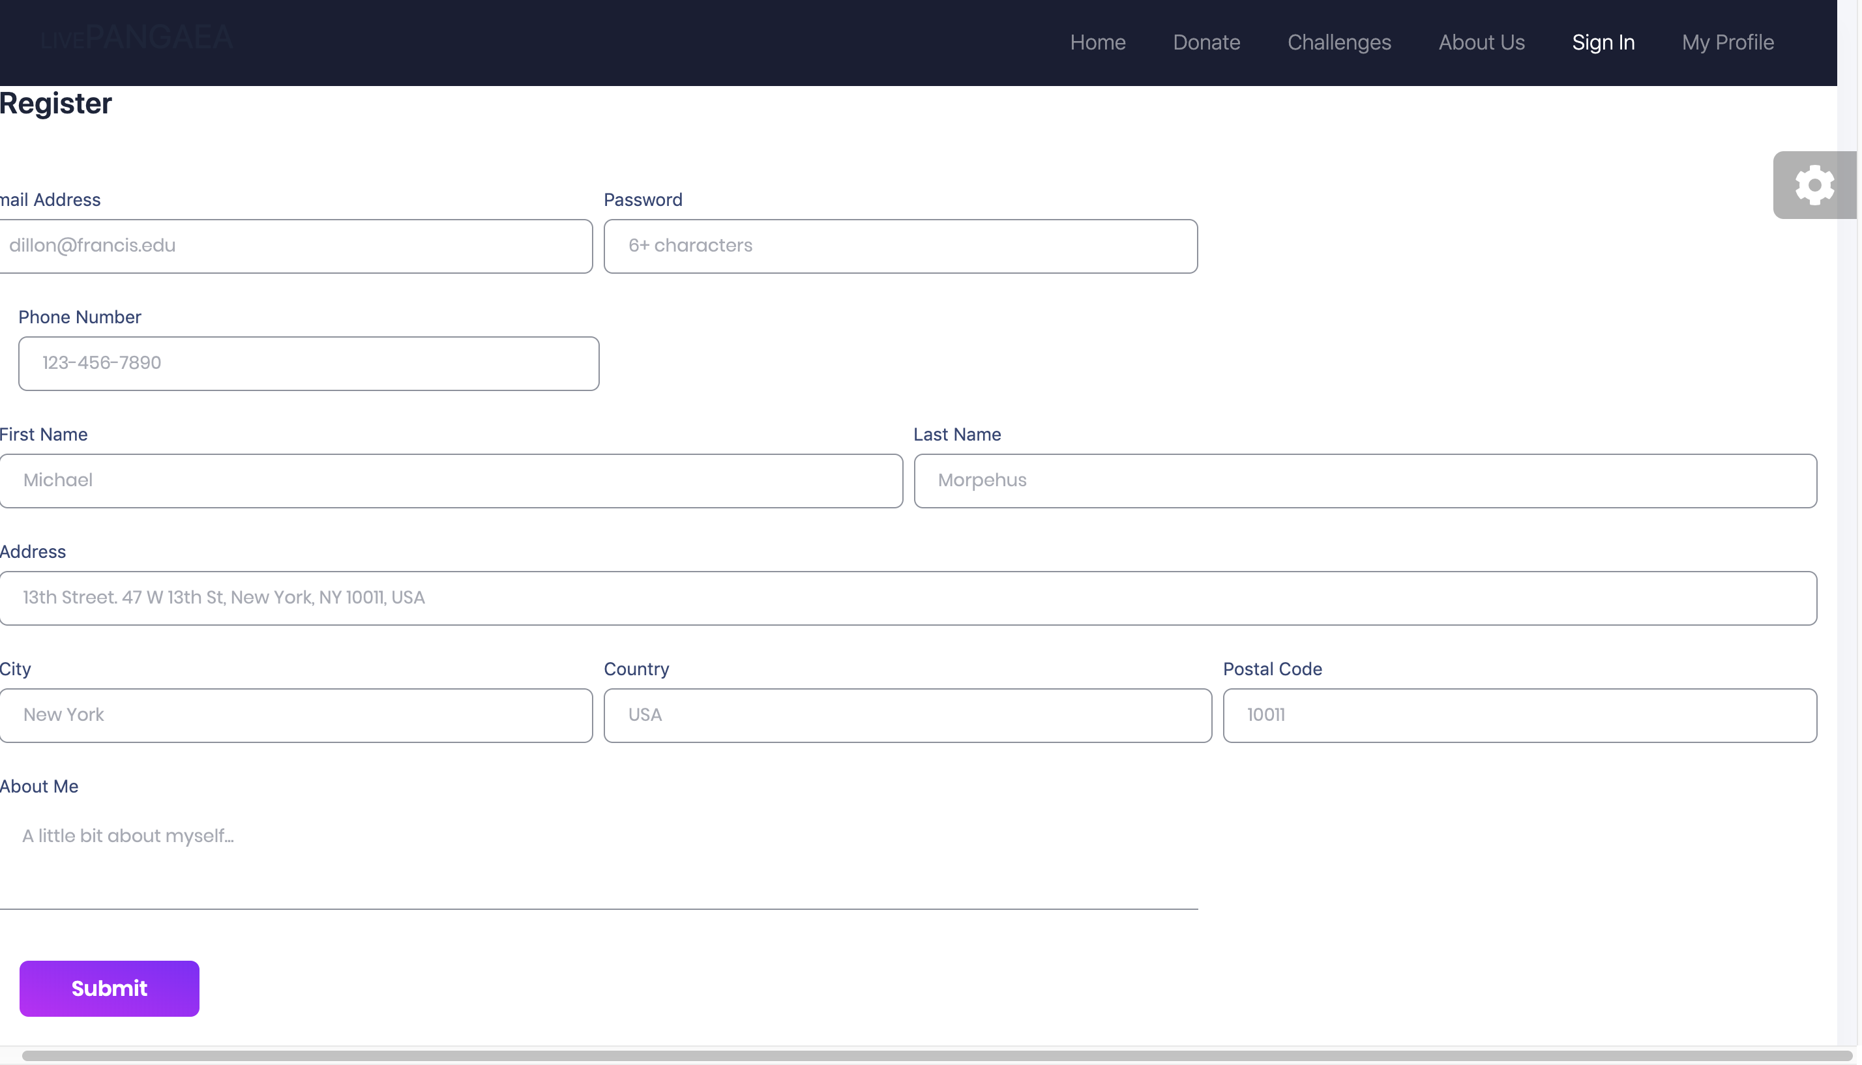The height and width of the screenshot is (1065, 1862).
Task: Click the Address text field
Action: (908, 598)
